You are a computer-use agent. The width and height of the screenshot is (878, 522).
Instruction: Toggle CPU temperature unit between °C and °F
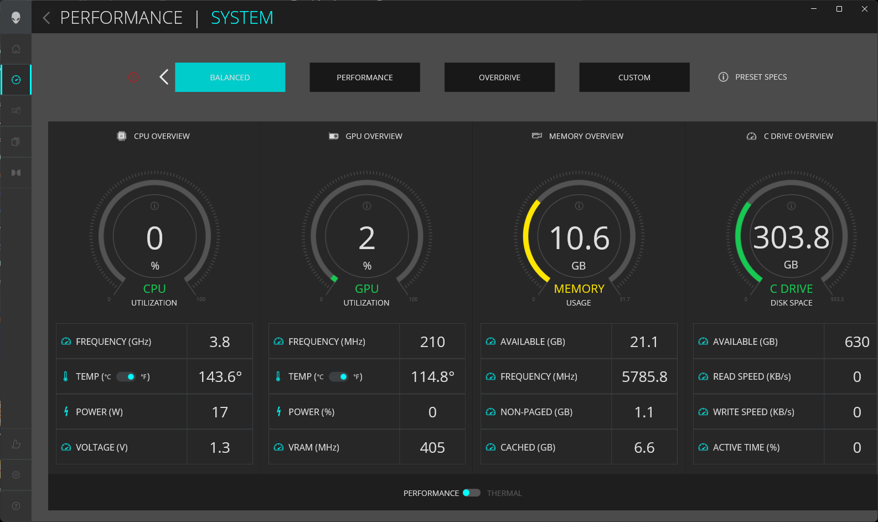point(126,377)
